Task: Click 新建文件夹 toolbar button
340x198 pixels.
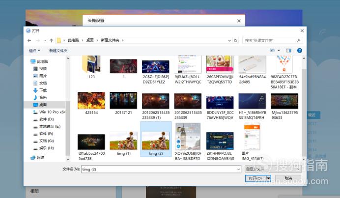Action: [58, 51]
